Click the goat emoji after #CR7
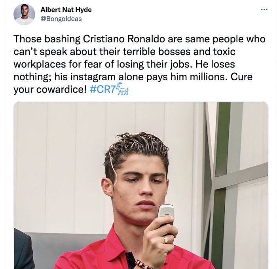Screen dimensions: 277x269 pos(123,89)
